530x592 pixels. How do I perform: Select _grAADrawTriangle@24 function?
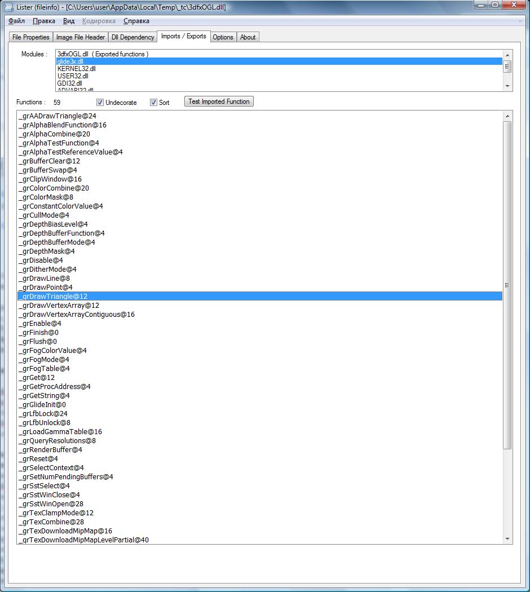click(x=260, y=116)
